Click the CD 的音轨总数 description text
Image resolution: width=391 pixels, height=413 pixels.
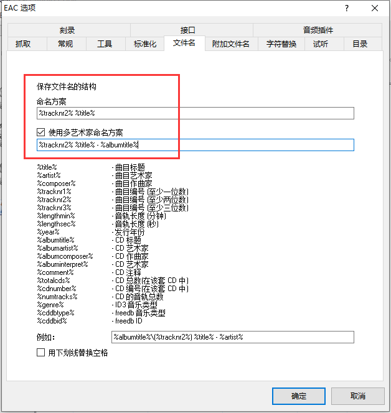(139, 297)
